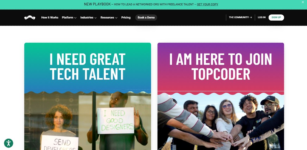Click the Sign Up button
307x150 pixels.
[x=276, y=18]
